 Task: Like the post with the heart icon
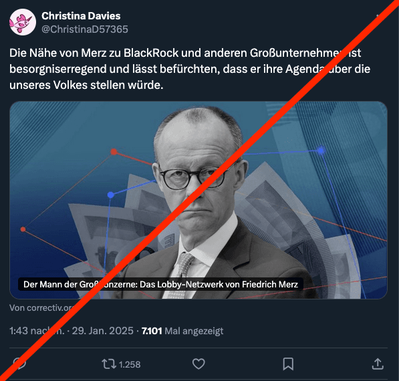tap(198, 364)
